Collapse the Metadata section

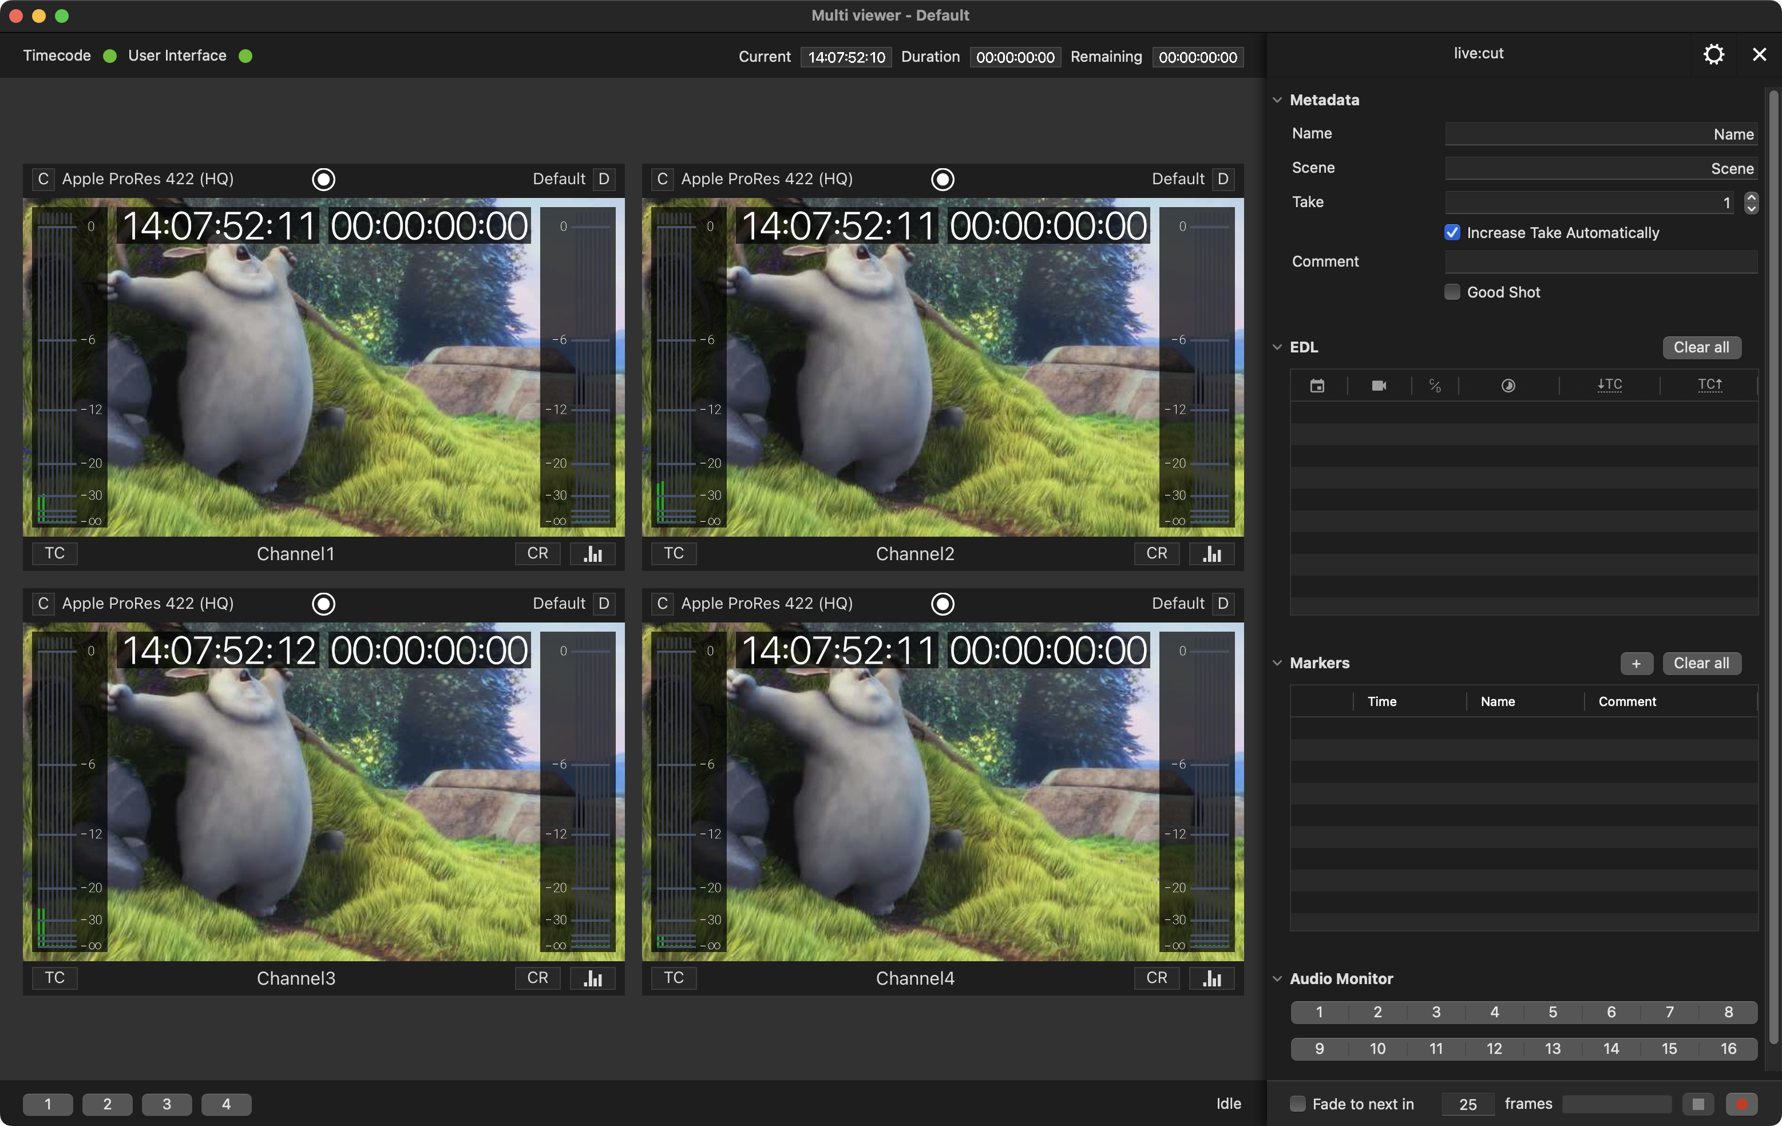click(x=1277, y=100)
